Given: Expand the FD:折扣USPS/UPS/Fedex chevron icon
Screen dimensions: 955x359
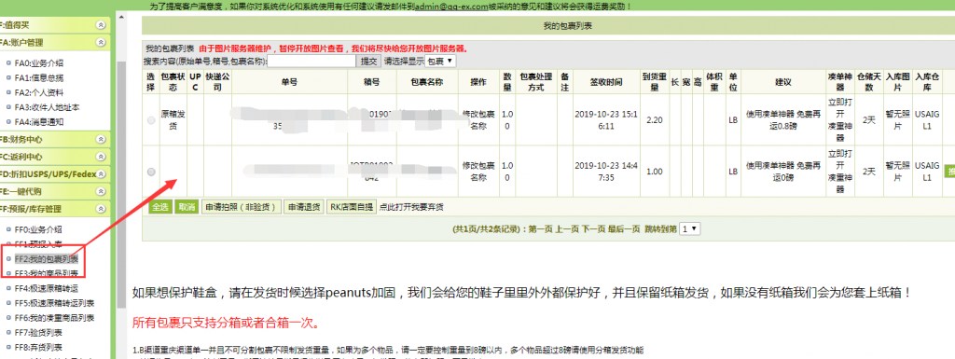Looking at the screenshot, I should [101, 174].
